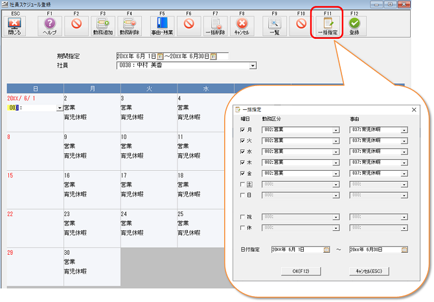434x302 pixels.
Task: Run 一括削除 with the F7 icon
Action: click(x=215, y=26)
